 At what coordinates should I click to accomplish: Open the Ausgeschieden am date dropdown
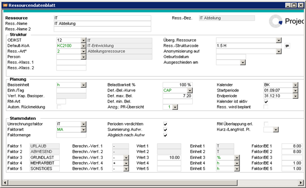point(243,63)
